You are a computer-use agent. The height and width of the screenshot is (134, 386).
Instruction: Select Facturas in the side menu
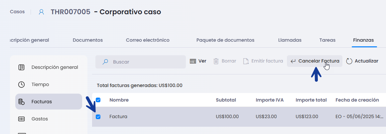[49, 102]
